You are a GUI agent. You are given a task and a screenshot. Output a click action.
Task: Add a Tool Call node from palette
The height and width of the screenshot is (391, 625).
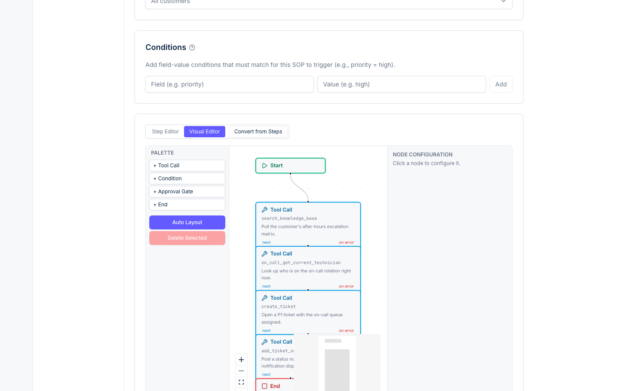(x=187, y=166)
